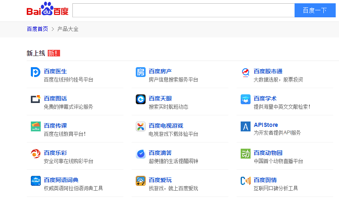
Task: Click the 新上线 section heading
Action: (x=36, y=53)
